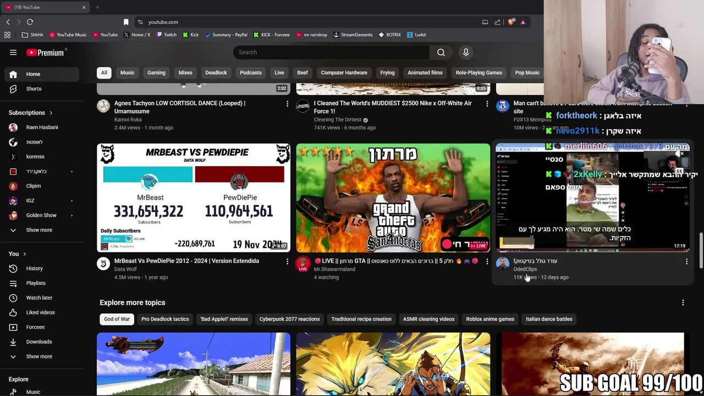Select the Music filter chip

pyautogui.click(x=127, y=73)
